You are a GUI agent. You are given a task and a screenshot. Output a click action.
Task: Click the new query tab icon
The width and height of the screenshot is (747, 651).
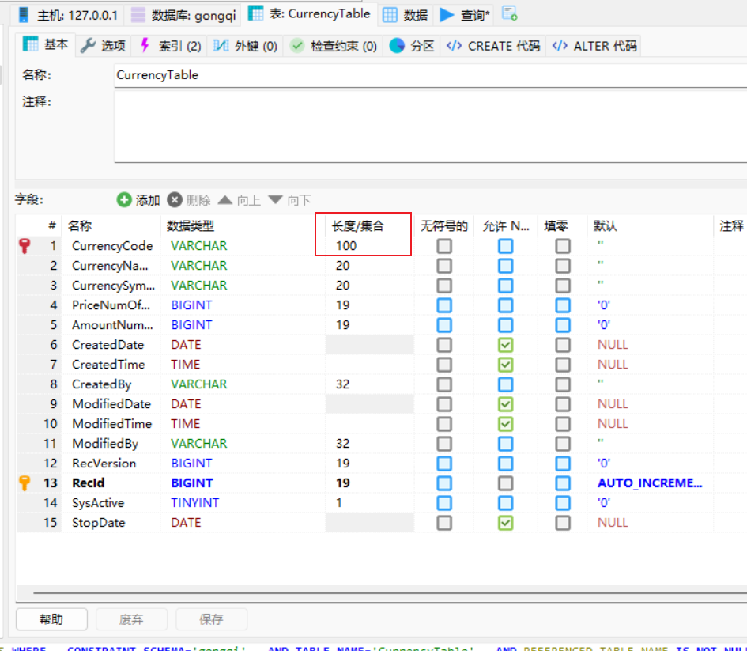click(x=510, y=13)
